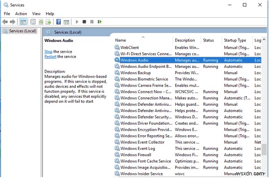
Task: Select the Windows Firewall service
Action: point(188,155)
